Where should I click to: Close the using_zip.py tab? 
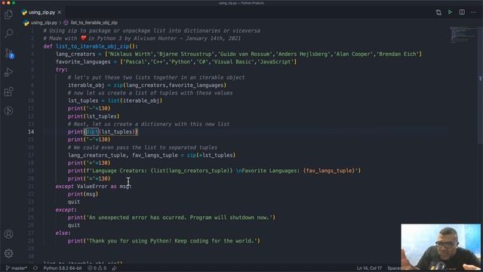(x=59, y=12)
